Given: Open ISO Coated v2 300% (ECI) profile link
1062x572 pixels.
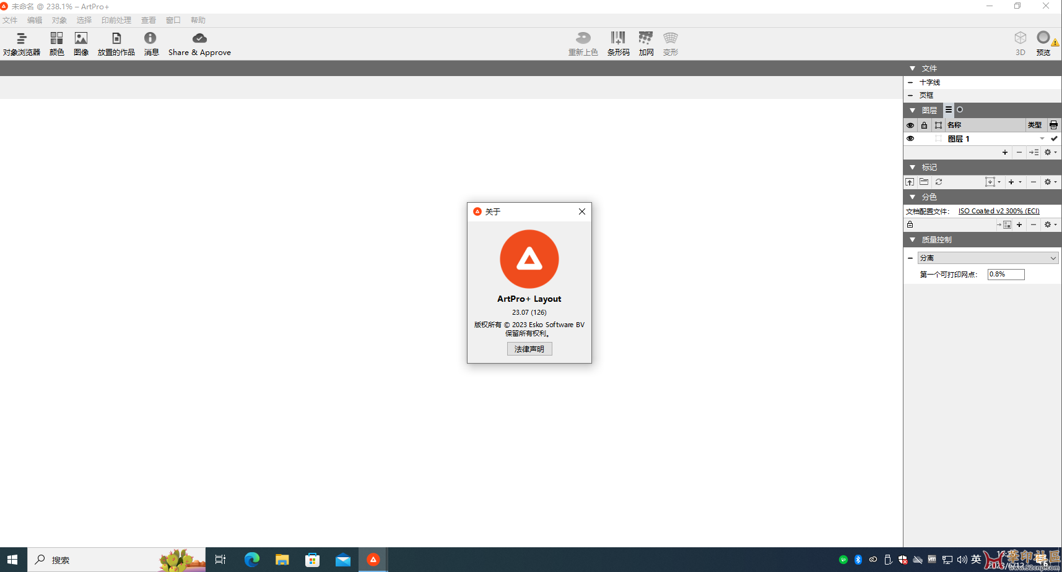Looking at the screenshot, I should tap(999, 211).
